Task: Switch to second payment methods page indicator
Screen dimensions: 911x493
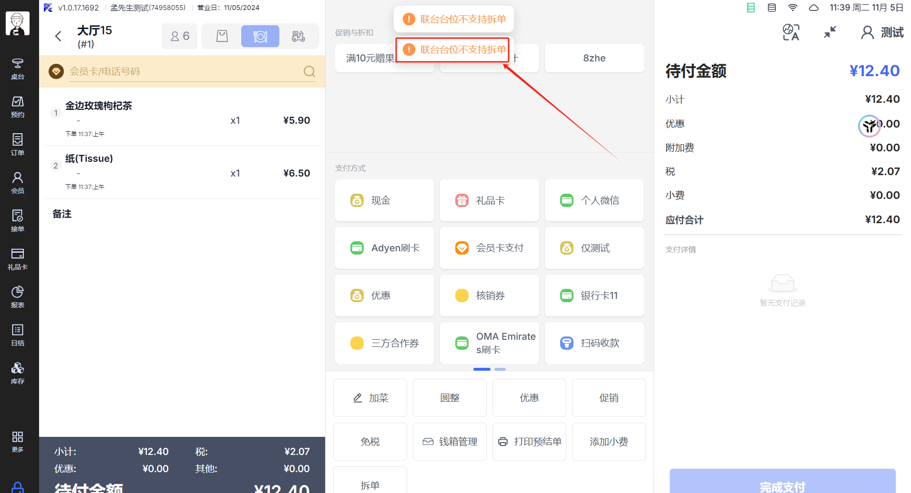Action: click(500, 369)
